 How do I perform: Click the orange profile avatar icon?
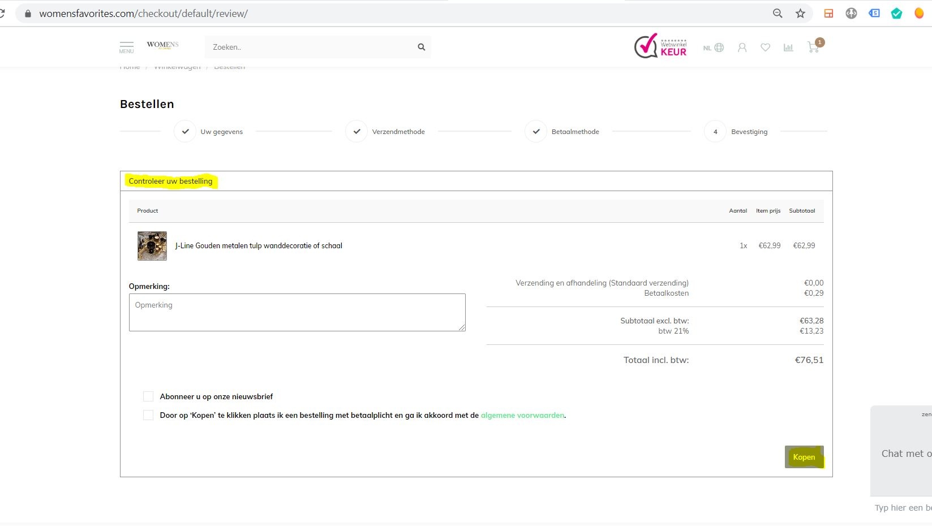[x=919, y=14]
